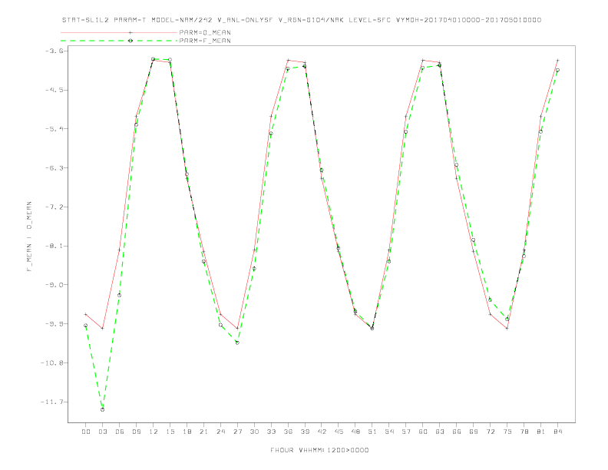The image size is (608, 470).
Task: Click the 72 forecast hour tick label
Action: (490, 432)
